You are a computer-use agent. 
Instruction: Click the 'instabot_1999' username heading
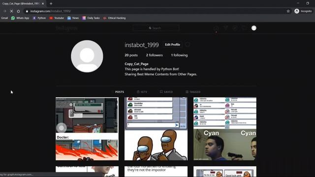[x=142, y=45]
